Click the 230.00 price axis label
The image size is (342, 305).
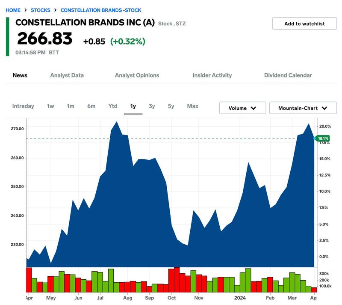click(17, 245)
